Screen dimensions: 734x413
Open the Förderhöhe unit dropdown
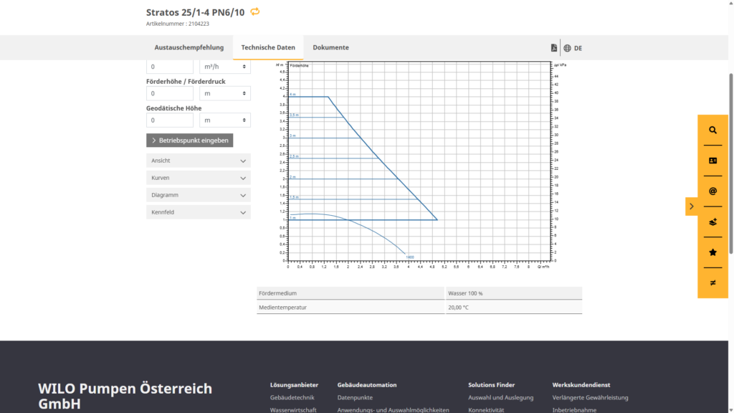tap(225, 94)
